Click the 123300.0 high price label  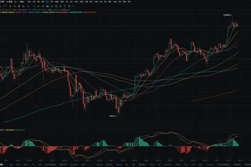pyautogui.click(x=227, y=15)
